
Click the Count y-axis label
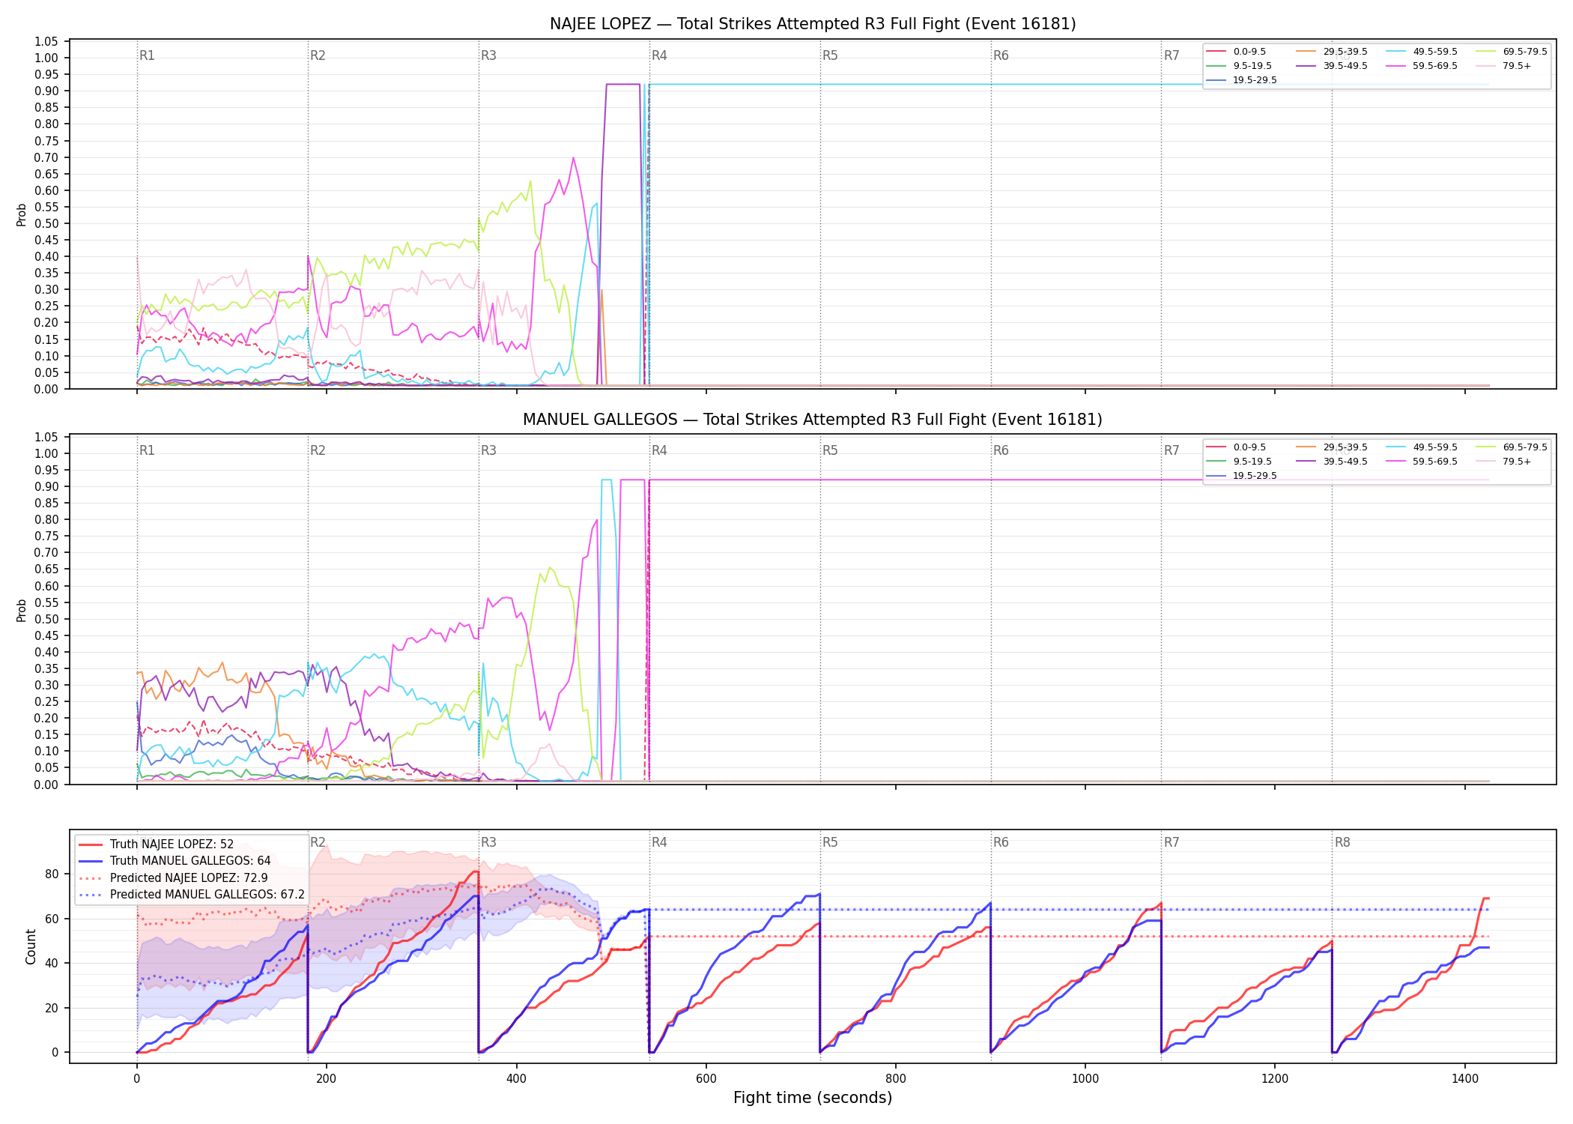[x=31, y=946]
